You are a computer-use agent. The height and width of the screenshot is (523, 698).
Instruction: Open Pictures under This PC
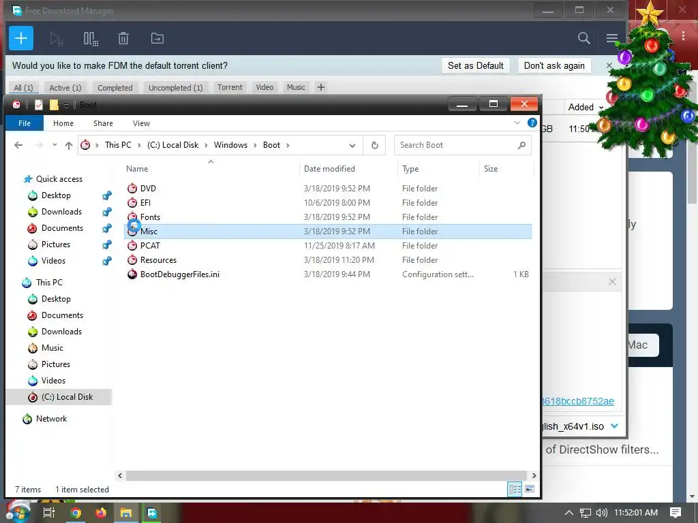[56, 364]
